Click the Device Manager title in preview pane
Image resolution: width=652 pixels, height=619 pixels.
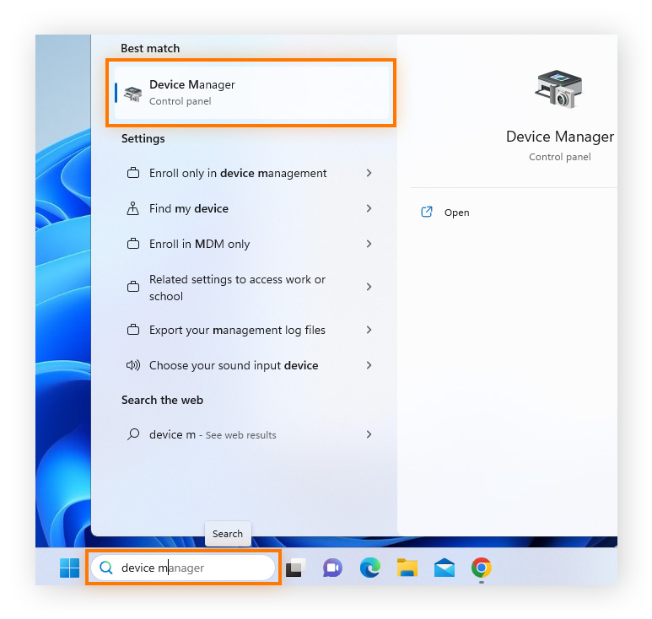[560, 137]
